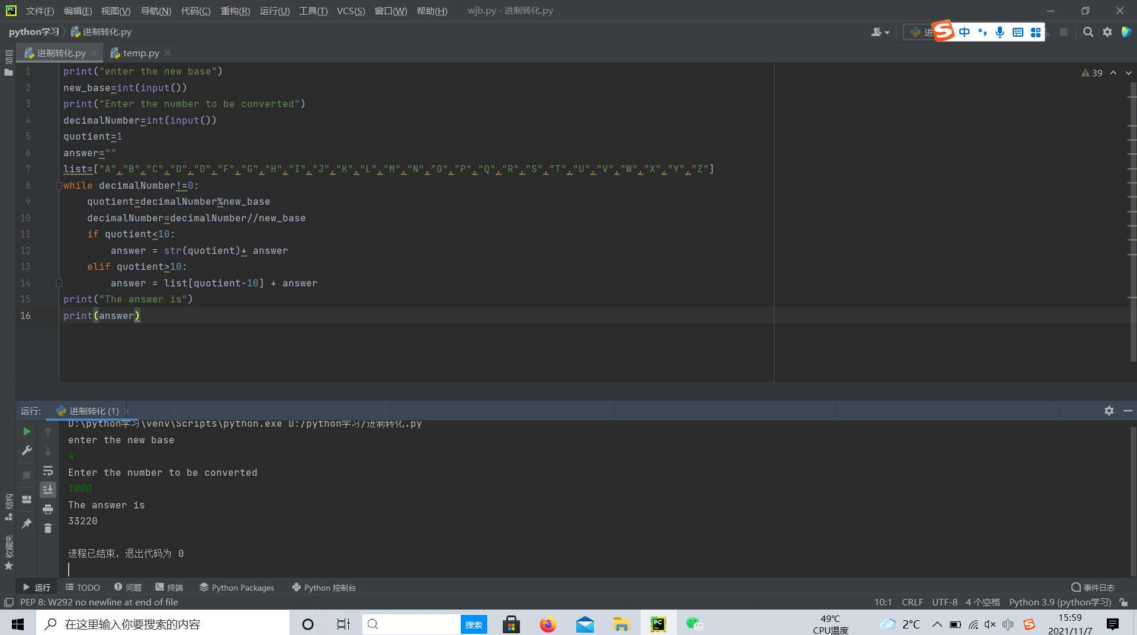Open the Python Packages tool window
Image resolution: width=1137 pixels, height=635 pixels.
pos(237,588)
